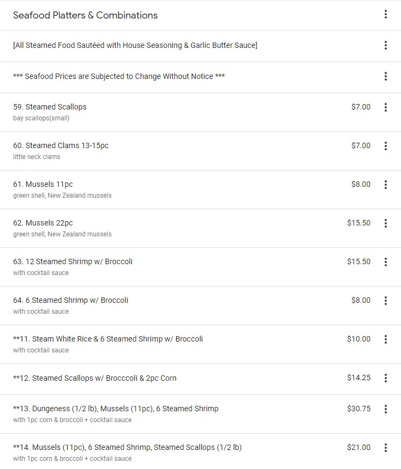Click the $30.75 price of Dungeness combo
Screen dimensions: 401x469
tap(359, 409)
